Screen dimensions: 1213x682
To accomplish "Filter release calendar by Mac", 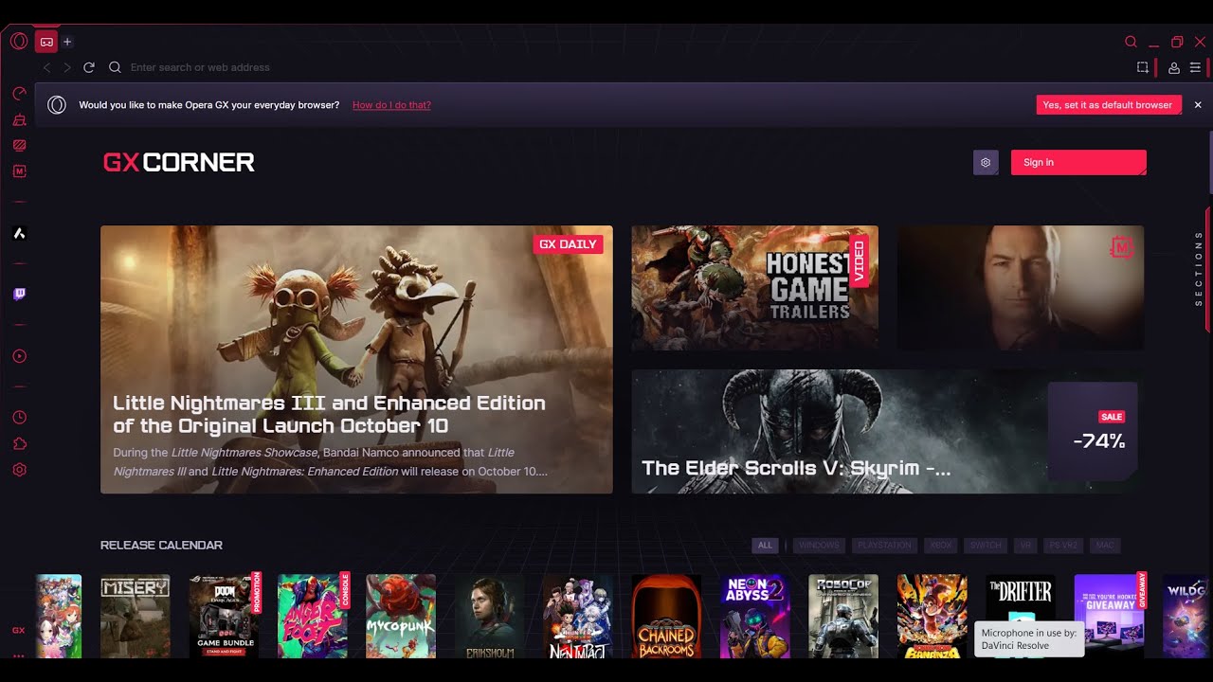I will 1105,546.
